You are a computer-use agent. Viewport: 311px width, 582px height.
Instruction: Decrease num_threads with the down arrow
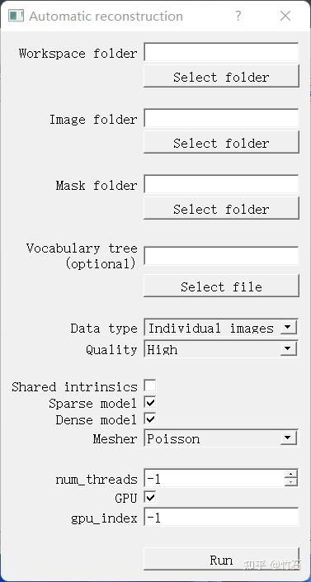click(291, 483)
